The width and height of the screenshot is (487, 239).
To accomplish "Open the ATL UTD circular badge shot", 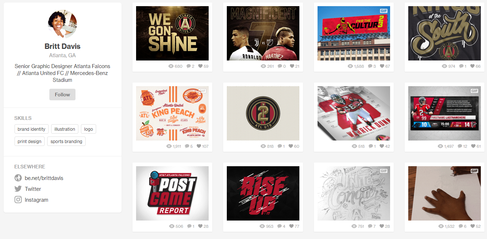I will [263, 113].
